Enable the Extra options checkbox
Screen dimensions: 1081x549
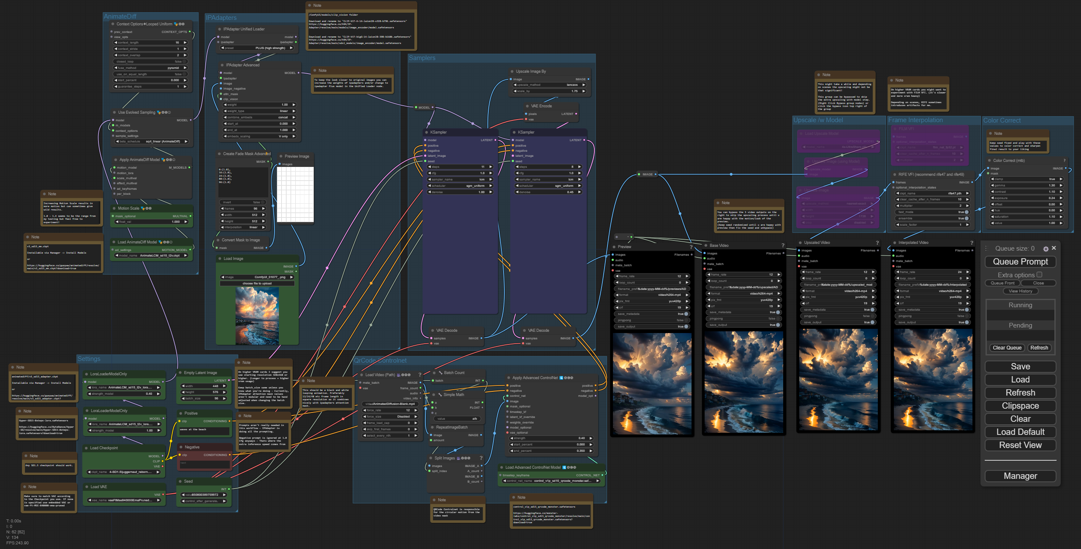click(1039, 275)
